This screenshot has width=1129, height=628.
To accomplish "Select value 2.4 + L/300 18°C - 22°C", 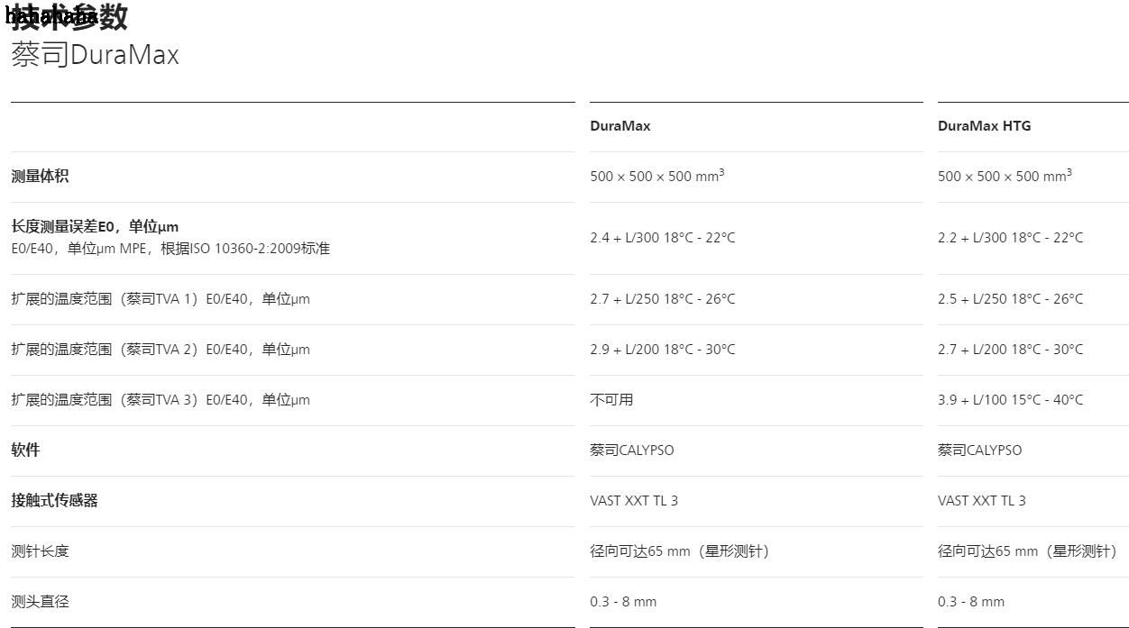I will tap(663, 238).
